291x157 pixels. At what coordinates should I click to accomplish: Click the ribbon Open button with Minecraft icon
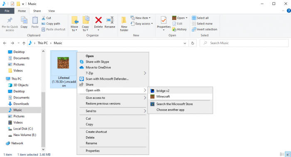pos(180,18)
